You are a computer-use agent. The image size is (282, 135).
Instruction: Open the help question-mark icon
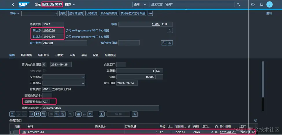253,5
